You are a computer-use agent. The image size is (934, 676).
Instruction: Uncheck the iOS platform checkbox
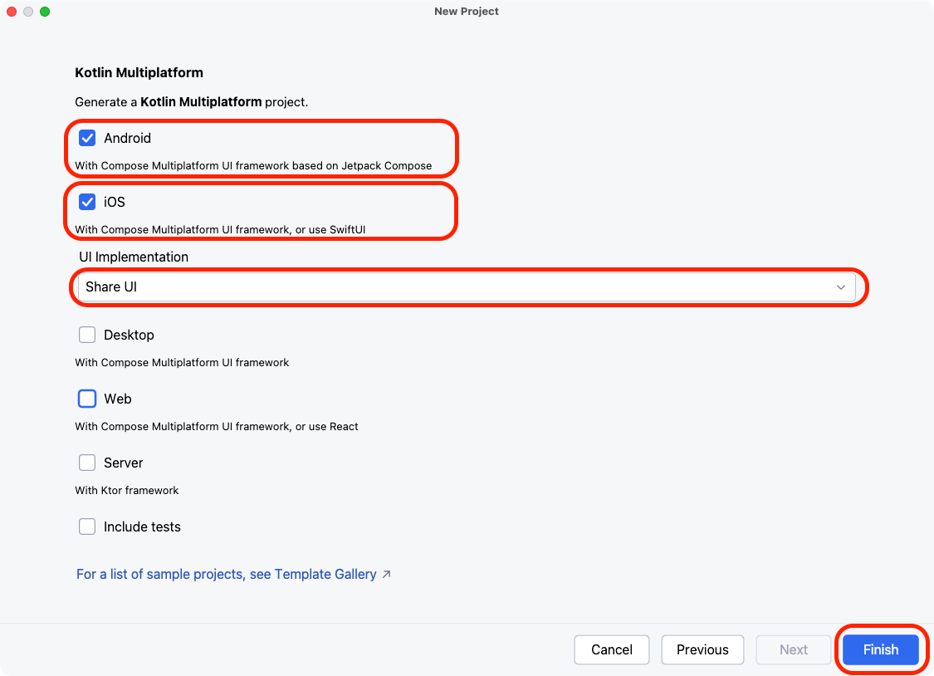pyautogui.click(x=87, y=202)
